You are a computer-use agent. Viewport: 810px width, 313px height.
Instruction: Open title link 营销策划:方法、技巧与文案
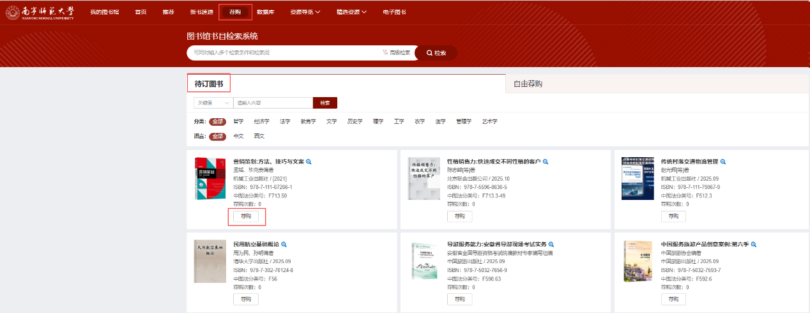(268, 162)
